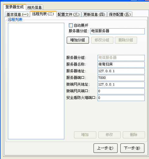Click the 安全盾防火墙端口 input field
The image size is (149, 159).
pyautogui.click(x=121, y=98)
